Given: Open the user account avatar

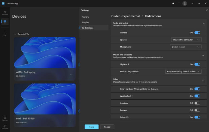Looking at the screenshot, I should pos(185,4).
